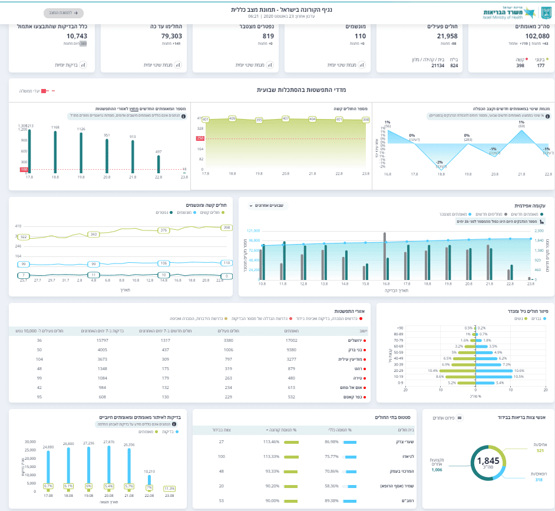Click info icon in tests and positives chart
The image size is (555, 511).
(x=174, y=424)
